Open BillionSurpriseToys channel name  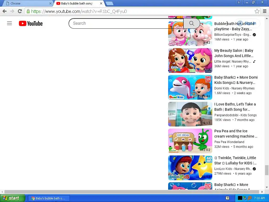[x=233, y=35]
